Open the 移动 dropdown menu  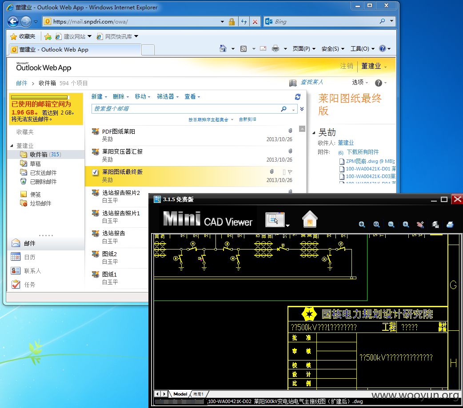point(143,96)
